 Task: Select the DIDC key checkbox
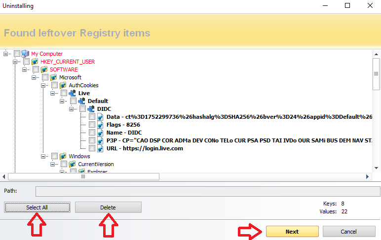[x=82, y=109]
